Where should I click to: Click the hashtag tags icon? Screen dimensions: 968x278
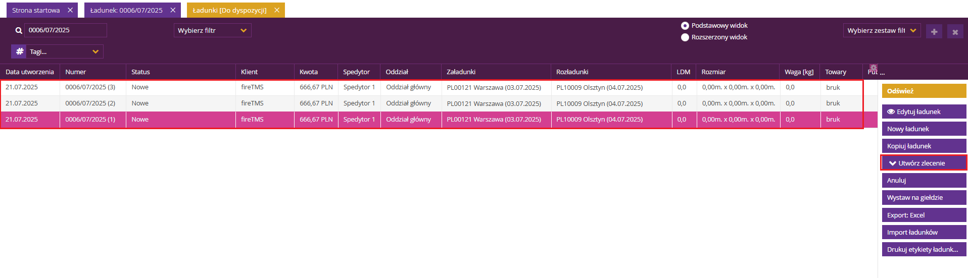(x=19, y=51)
